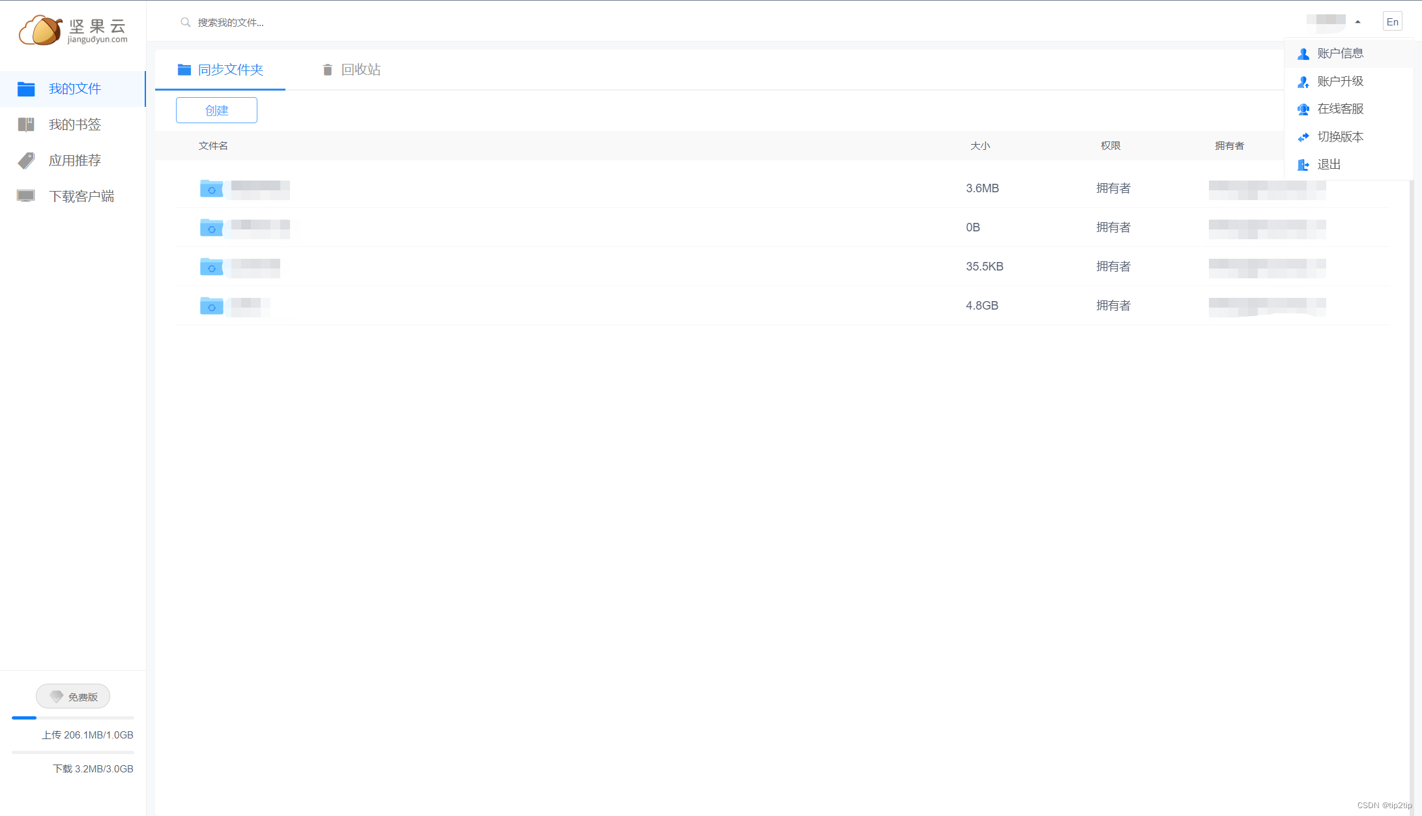Click the monitor icon beside 下载客户端
The image size is (1422, 816).
point(26,196)
